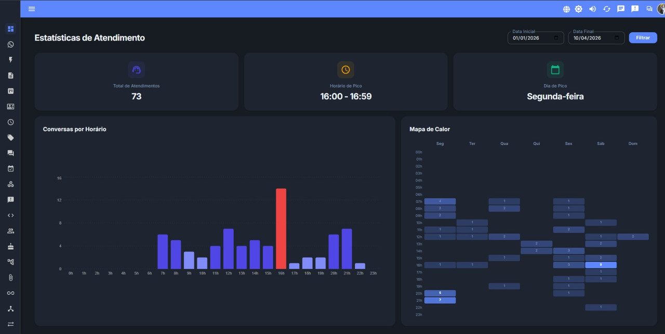Open the lined chat message icon in top bar
The width and height of the screenshot is (665, 334).
620,9
